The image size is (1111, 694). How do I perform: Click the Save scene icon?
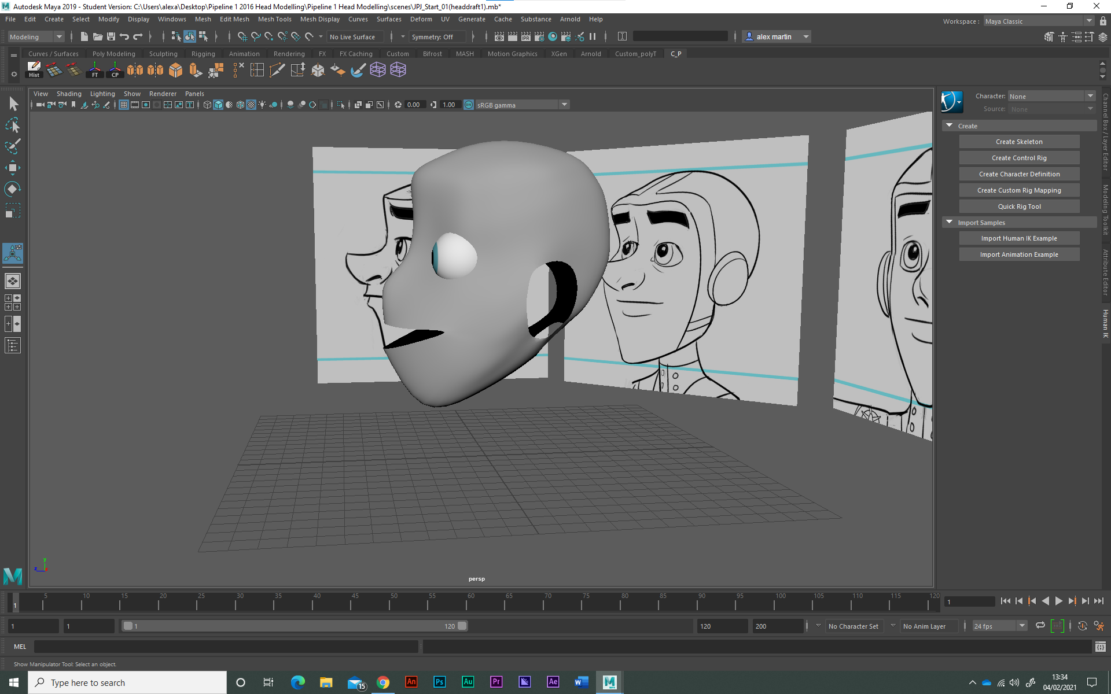[111, 36]
